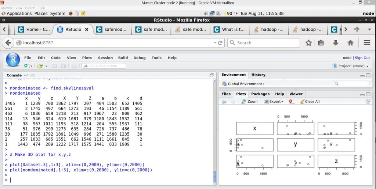Minimize the Environment pane
The height and width of the screenshot is (189, 376).
click(x=362, y=75)
